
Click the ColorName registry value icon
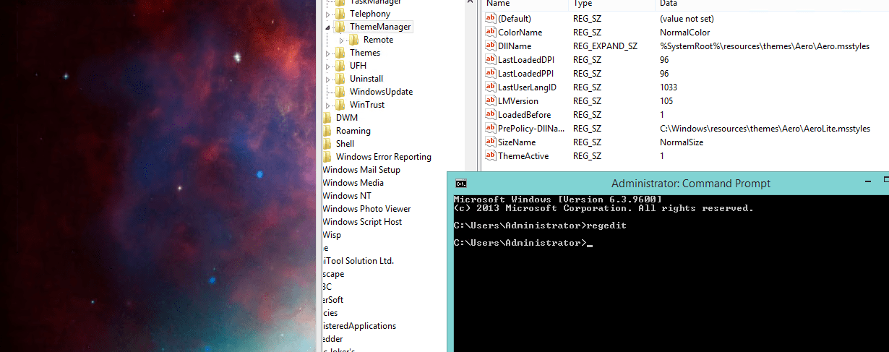(491, 33)
